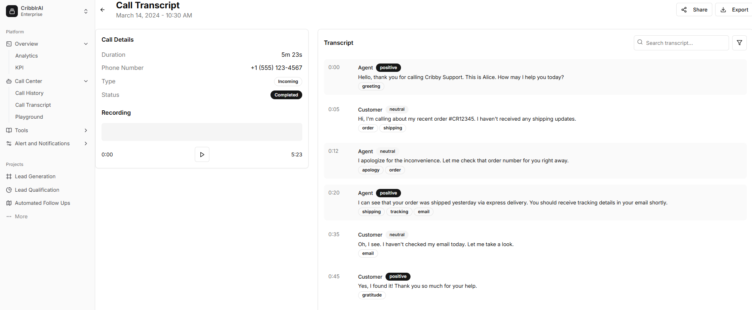
Task: Go to Analytics in sidebar
Action: [27, 56]
